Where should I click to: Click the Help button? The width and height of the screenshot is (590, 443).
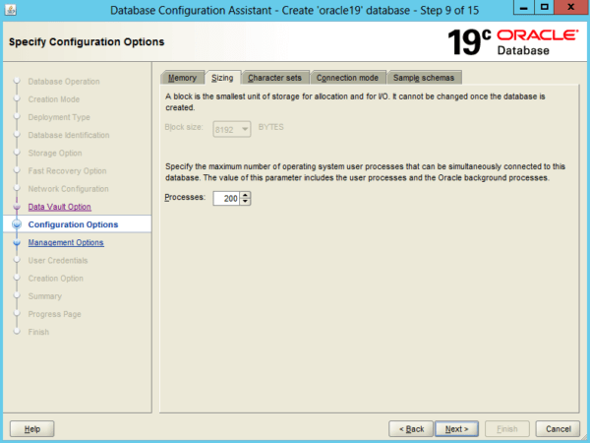(x=32, y=428)
